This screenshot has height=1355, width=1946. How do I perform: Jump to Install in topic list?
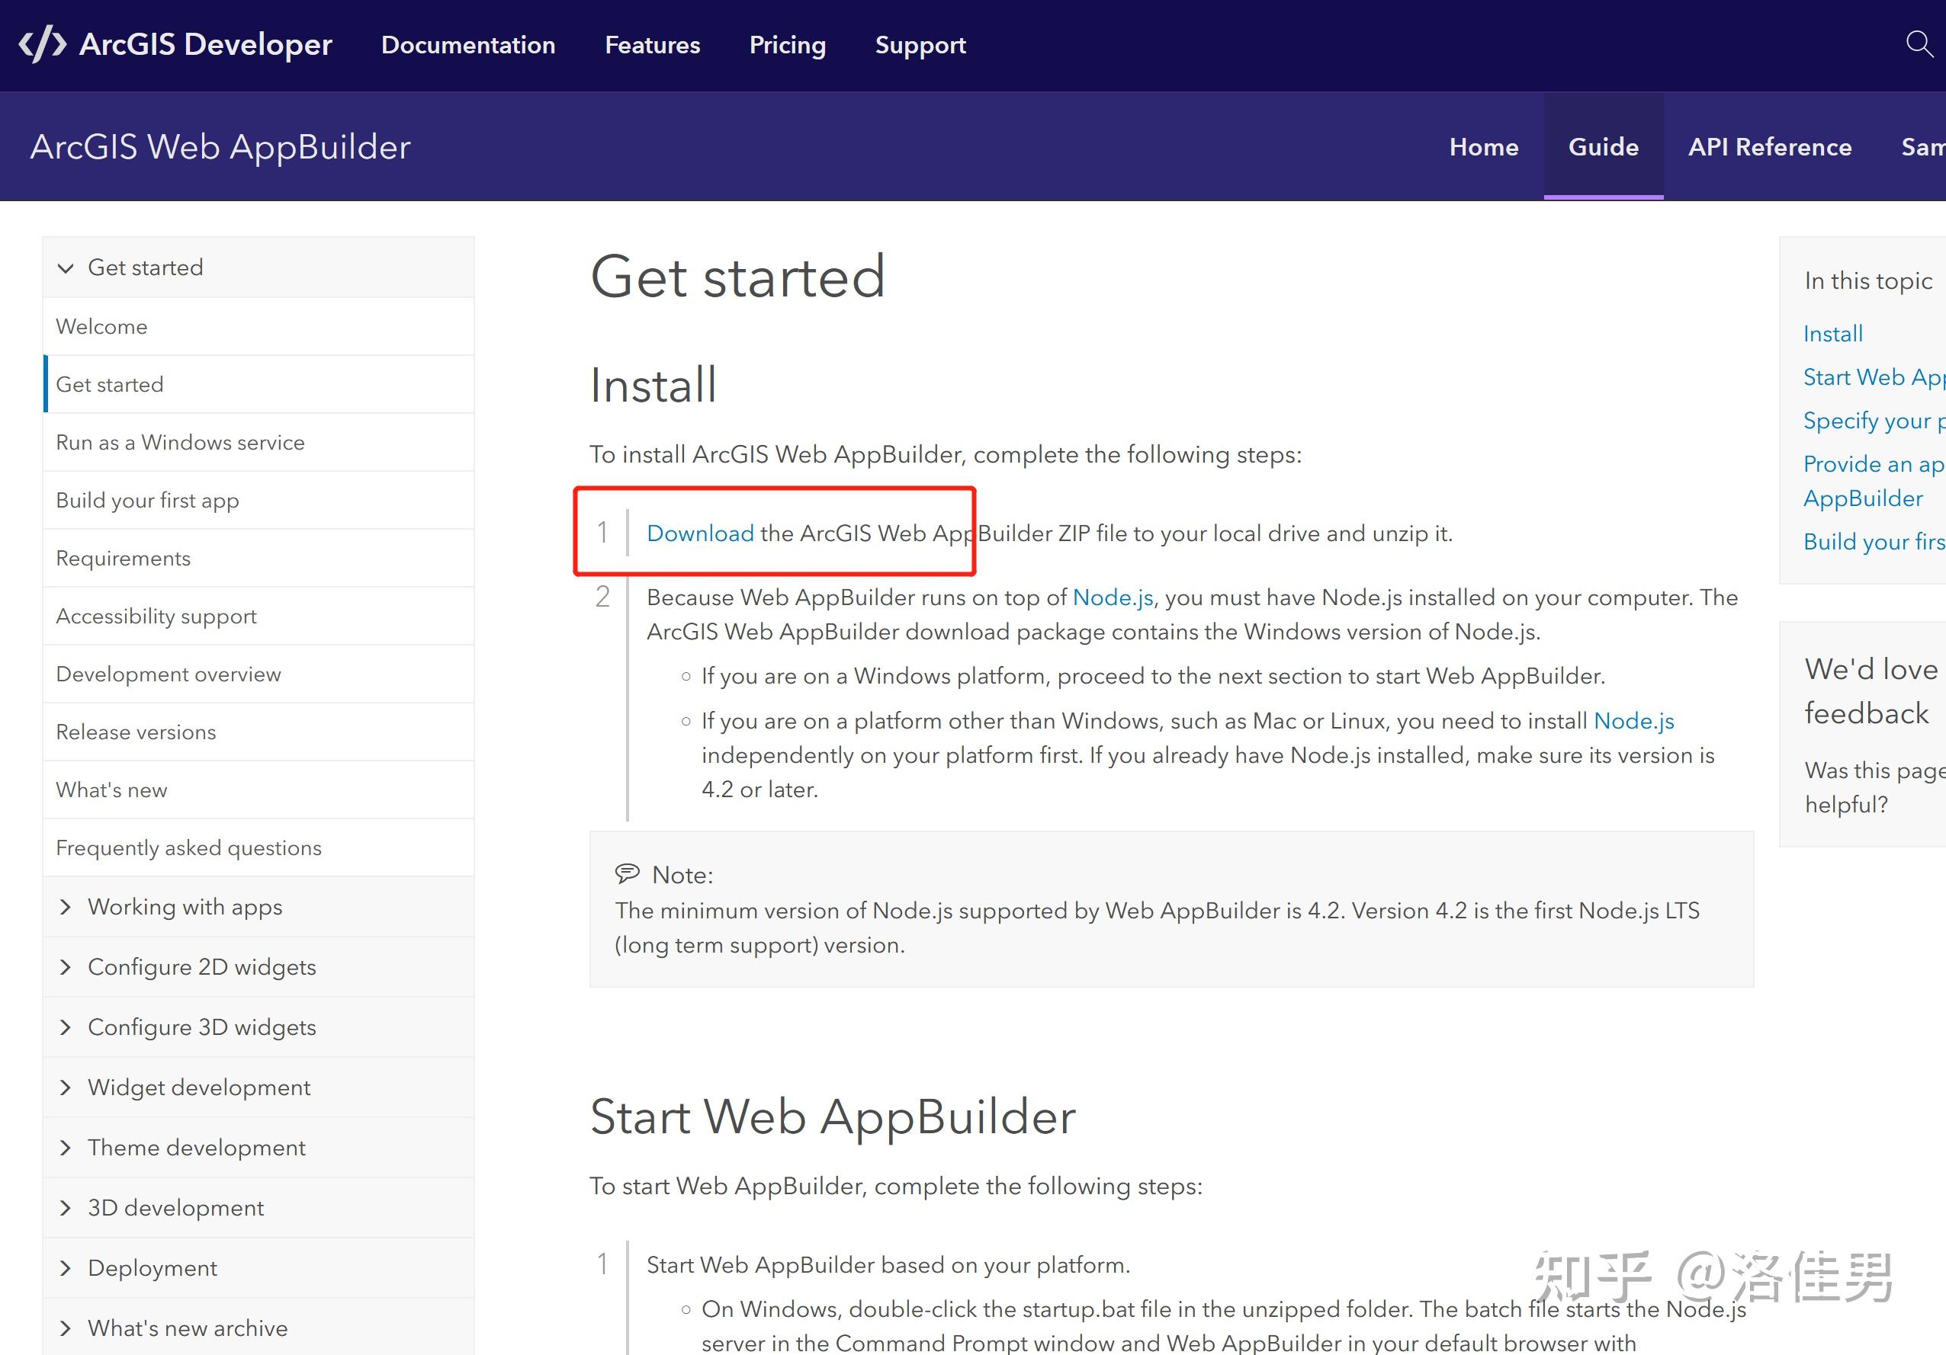pyautogui.click(x=1833, y=334)
